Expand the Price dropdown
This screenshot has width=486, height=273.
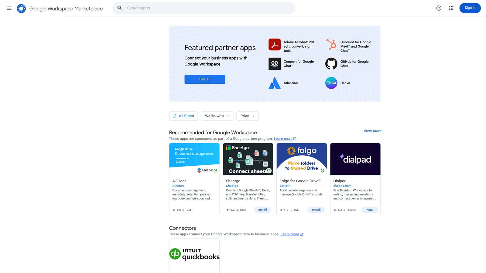coord(248,116)
